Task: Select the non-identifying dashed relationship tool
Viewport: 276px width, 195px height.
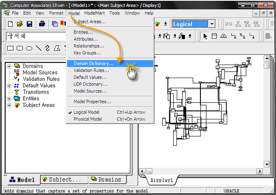Action: (252, 36)
